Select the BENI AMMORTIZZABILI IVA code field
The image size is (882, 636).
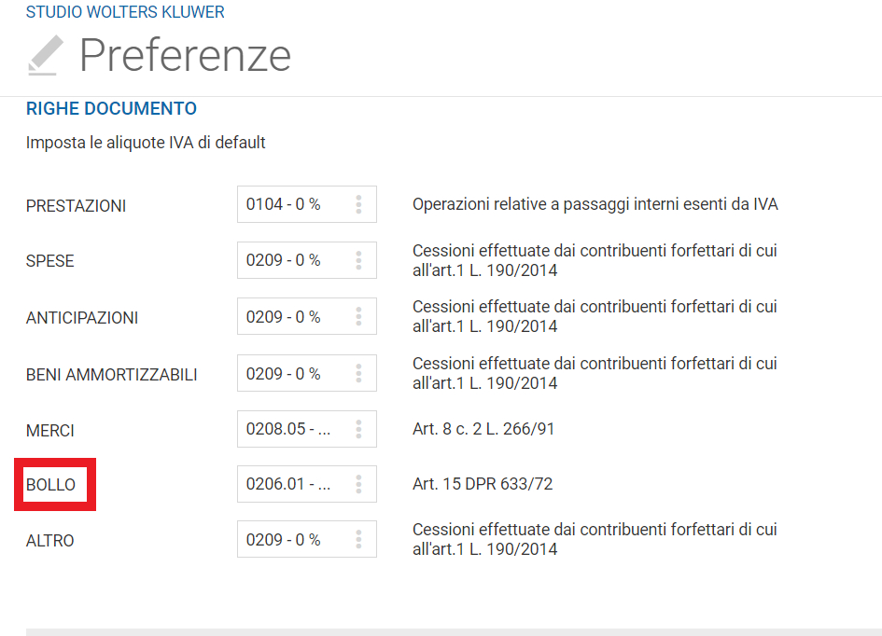click(x=306, y=373)
